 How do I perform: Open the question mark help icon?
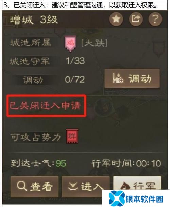(x=155, y=19)
